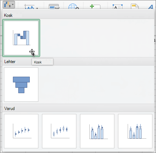Open the blue WordArt A icon
This screenshot has width=156, height=153.
pos(151,7)
